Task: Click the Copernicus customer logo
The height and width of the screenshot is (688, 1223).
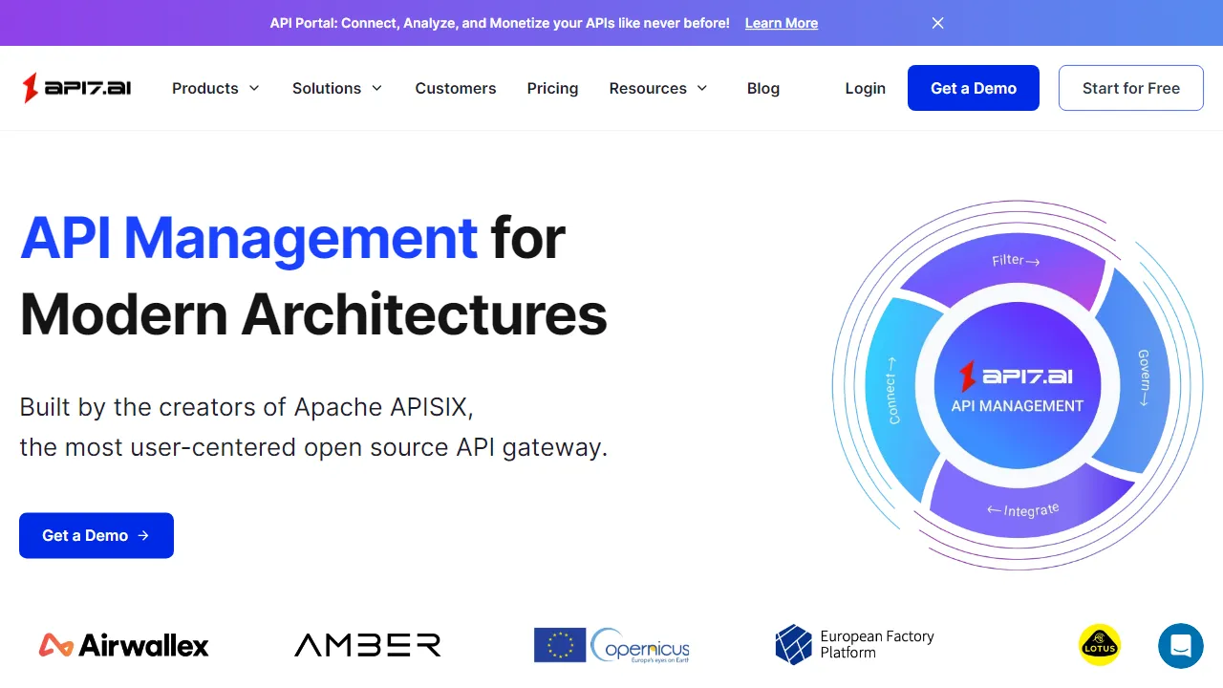Action: (x=611, y=645)
